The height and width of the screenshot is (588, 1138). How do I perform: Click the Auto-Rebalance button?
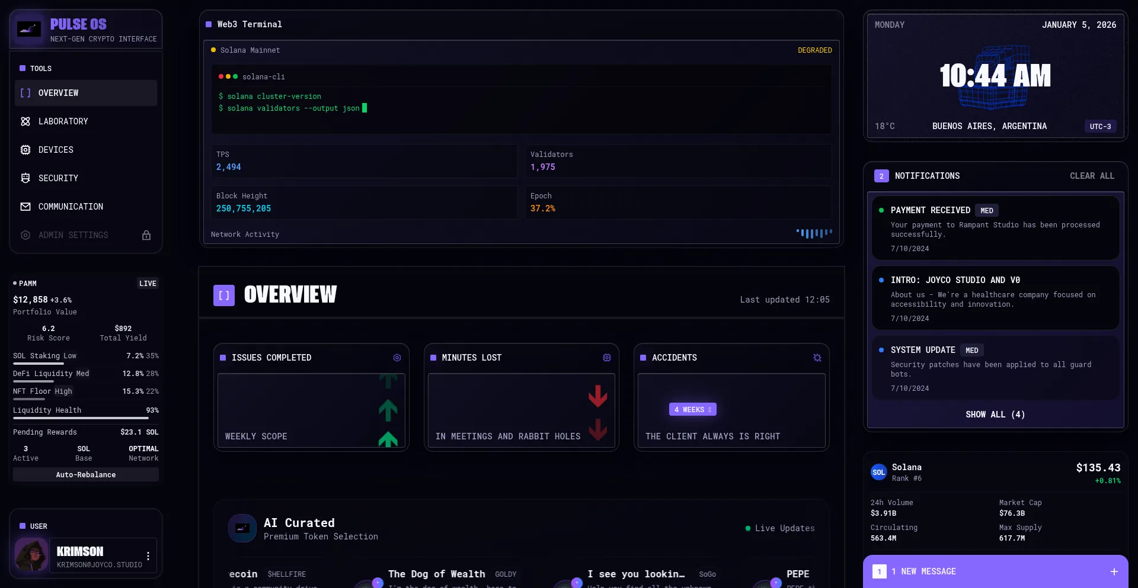point(85,474)
